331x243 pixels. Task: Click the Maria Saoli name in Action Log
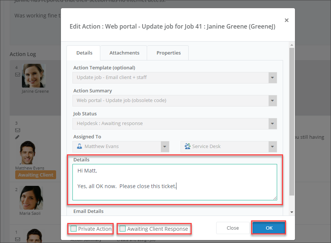point(30,213)
